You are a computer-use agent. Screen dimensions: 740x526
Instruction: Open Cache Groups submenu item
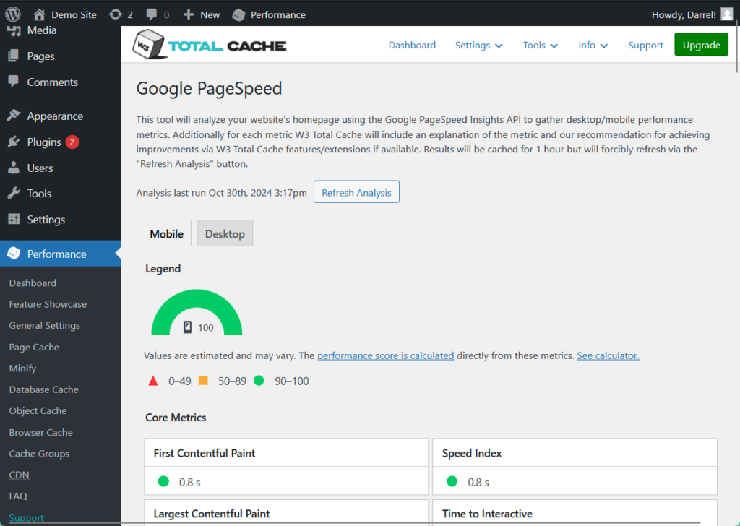pos(39,454)
